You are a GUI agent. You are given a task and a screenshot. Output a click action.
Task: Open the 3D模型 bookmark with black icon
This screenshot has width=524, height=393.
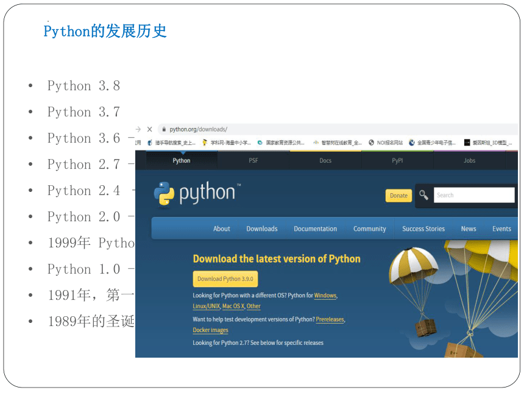pyautogui.click(x=488, y=143)
